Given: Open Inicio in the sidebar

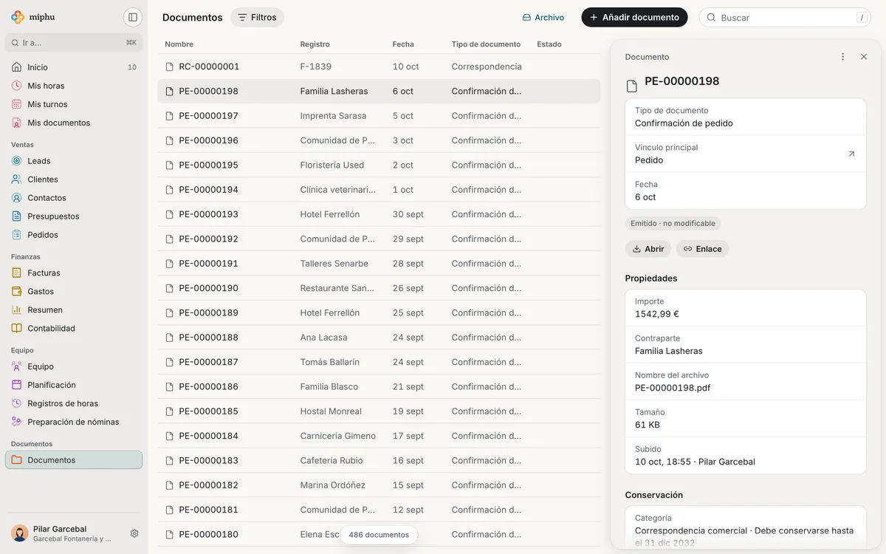Looking at the screenshot, I should tap(74, 67).
